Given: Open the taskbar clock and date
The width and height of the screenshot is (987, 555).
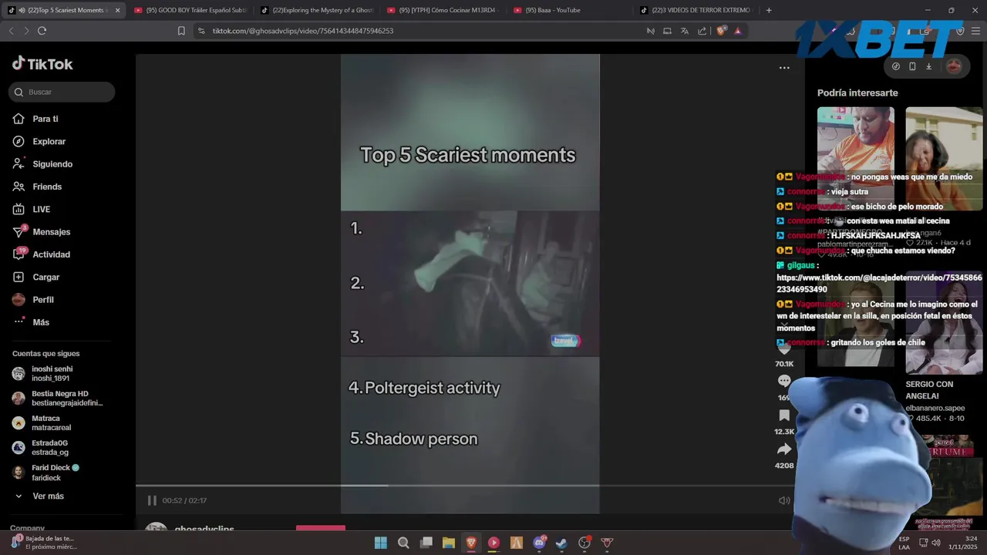Looking at the screenshot, I should point(963,543).
